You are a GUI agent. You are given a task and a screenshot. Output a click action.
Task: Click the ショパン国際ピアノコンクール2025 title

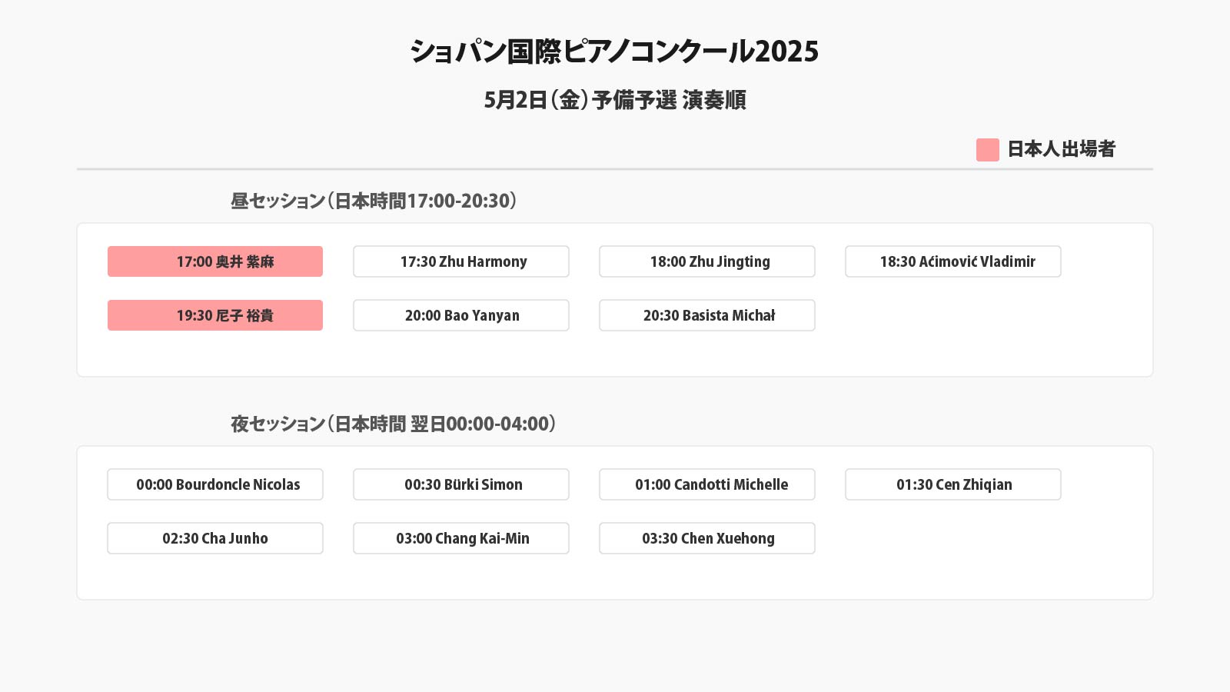[614, 52]
